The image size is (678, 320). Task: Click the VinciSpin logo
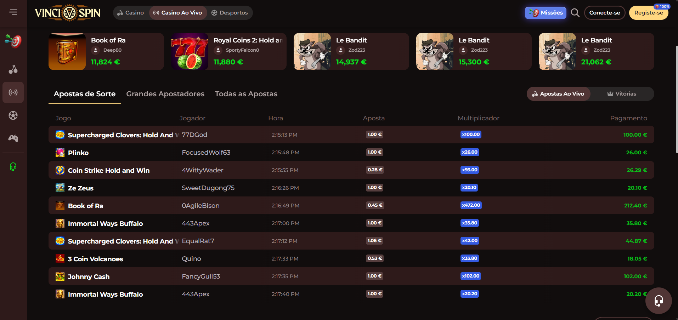(x=68, y=13)
